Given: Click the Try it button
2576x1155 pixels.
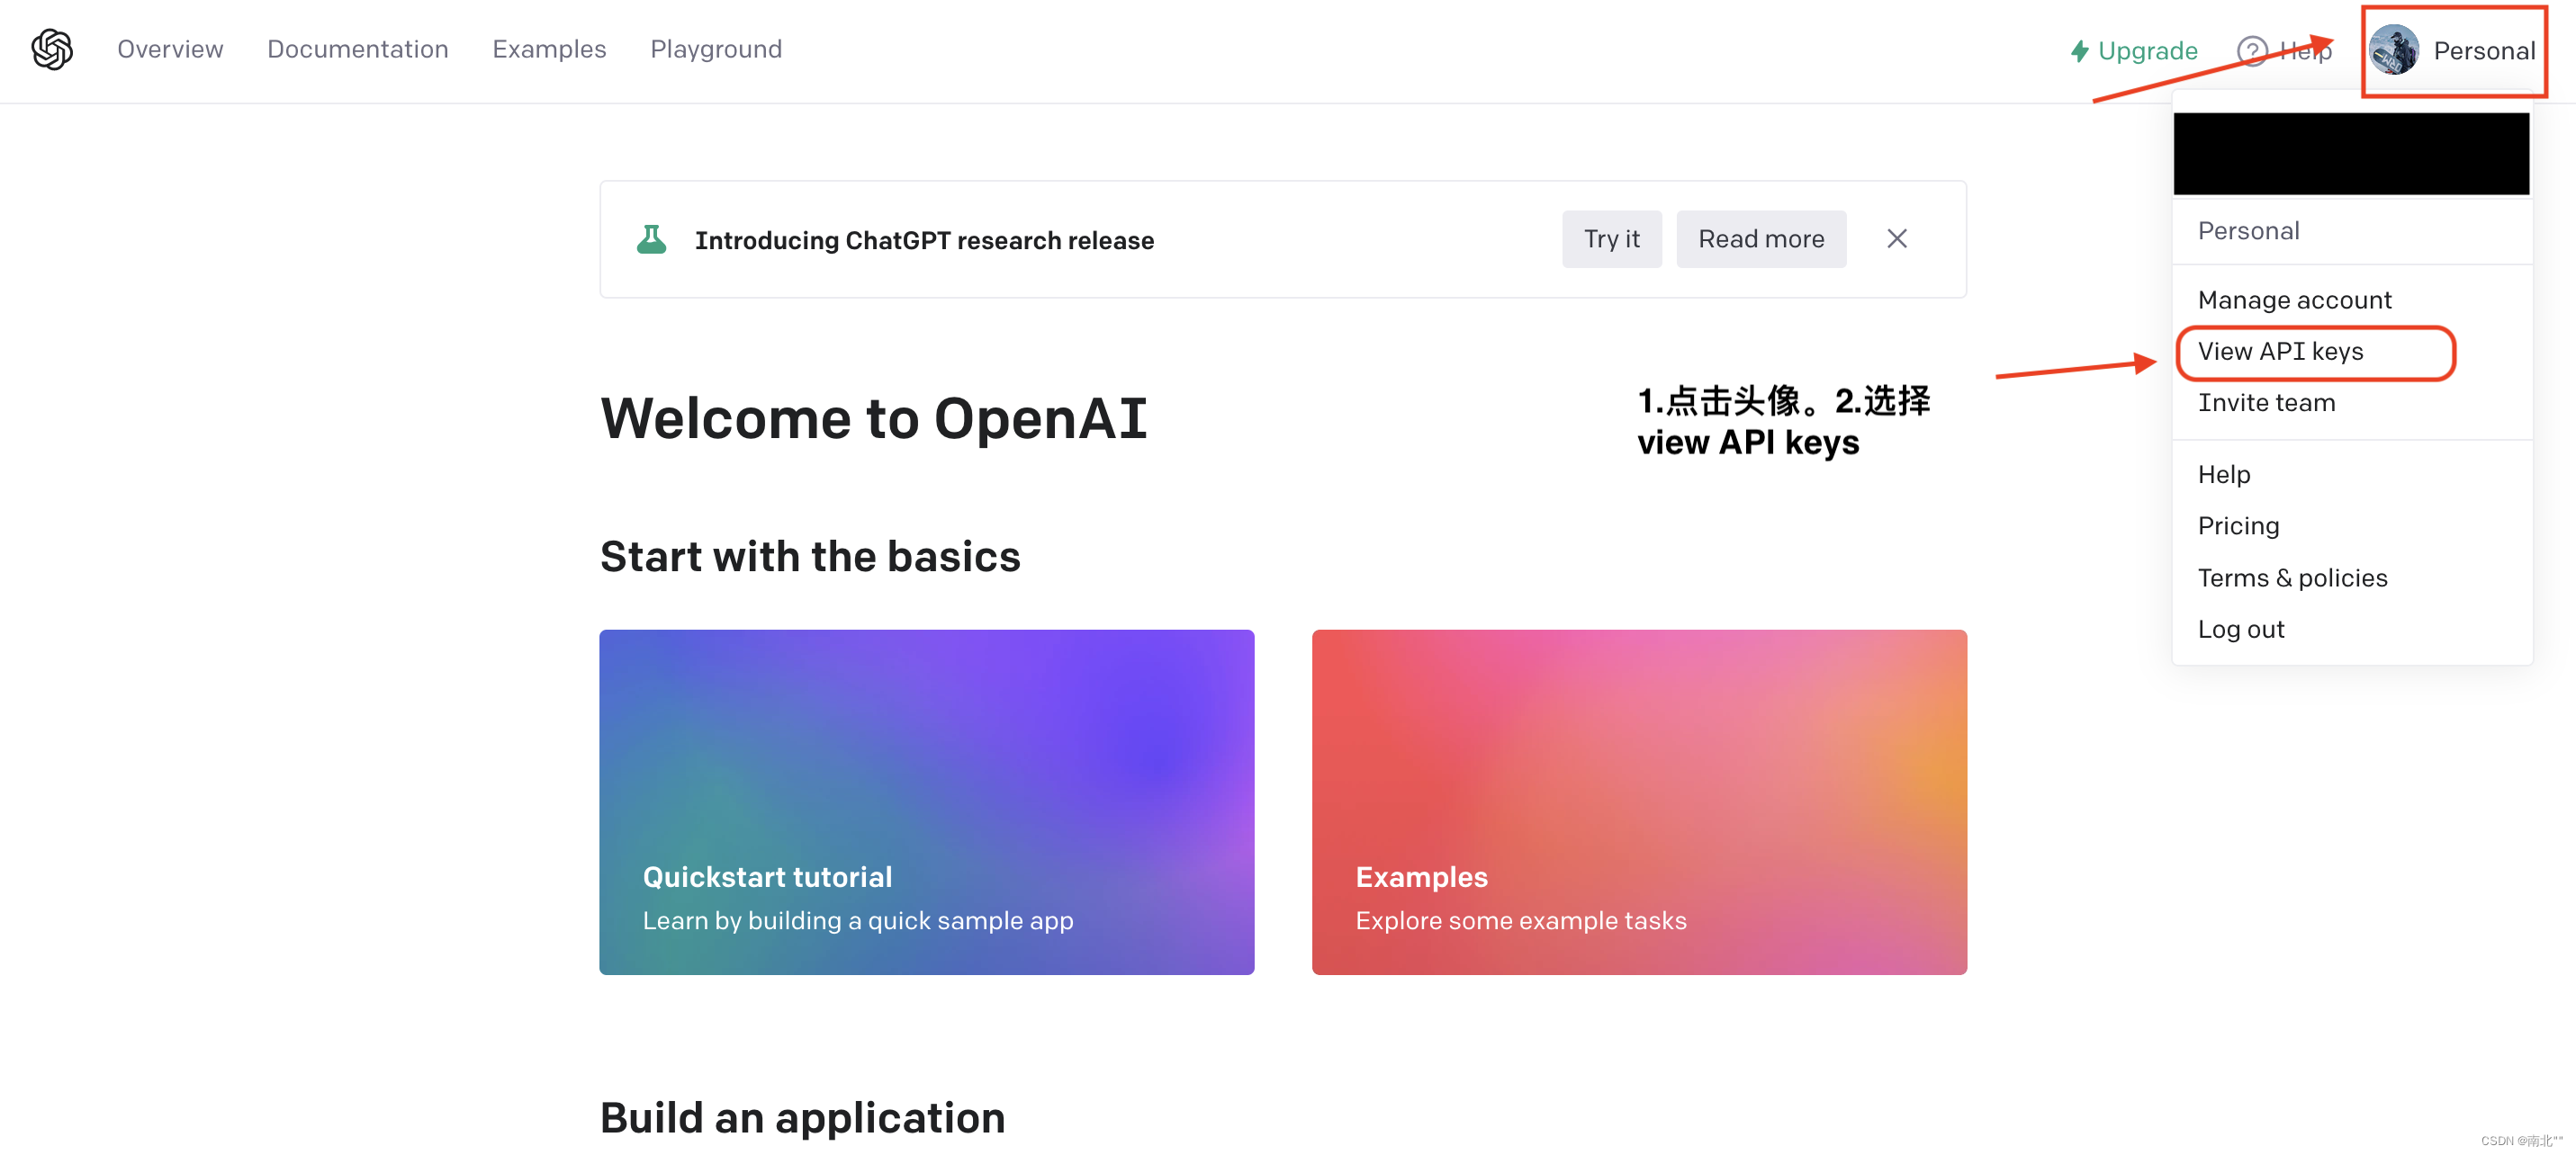Looking at the screenshot, I should pyautogui.click(x=1611, y=238).
